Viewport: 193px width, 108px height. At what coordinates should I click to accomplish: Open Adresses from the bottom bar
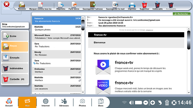pyautogui.click(x=64, y=102)
